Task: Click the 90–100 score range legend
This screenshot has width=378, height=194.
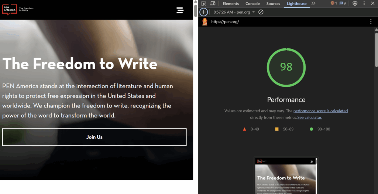Action: tap(320, 129)
